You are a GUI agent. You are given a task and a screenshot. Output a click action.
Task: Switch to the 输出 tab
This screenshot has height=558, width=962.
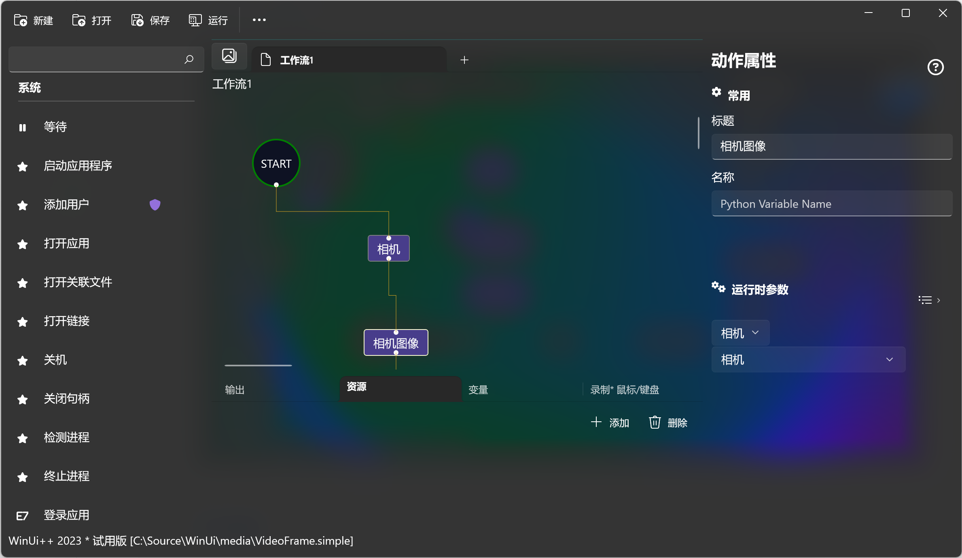point(235,390)
